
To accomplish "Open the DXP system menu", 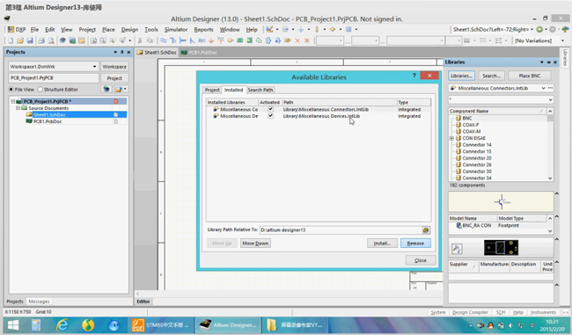I will [17, 30].
